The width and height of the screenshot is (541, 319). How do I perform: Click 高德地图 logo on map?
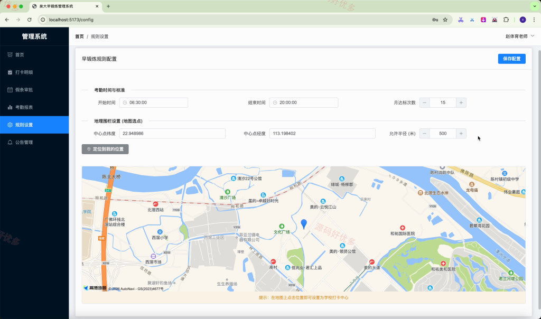tap(95, 288)
